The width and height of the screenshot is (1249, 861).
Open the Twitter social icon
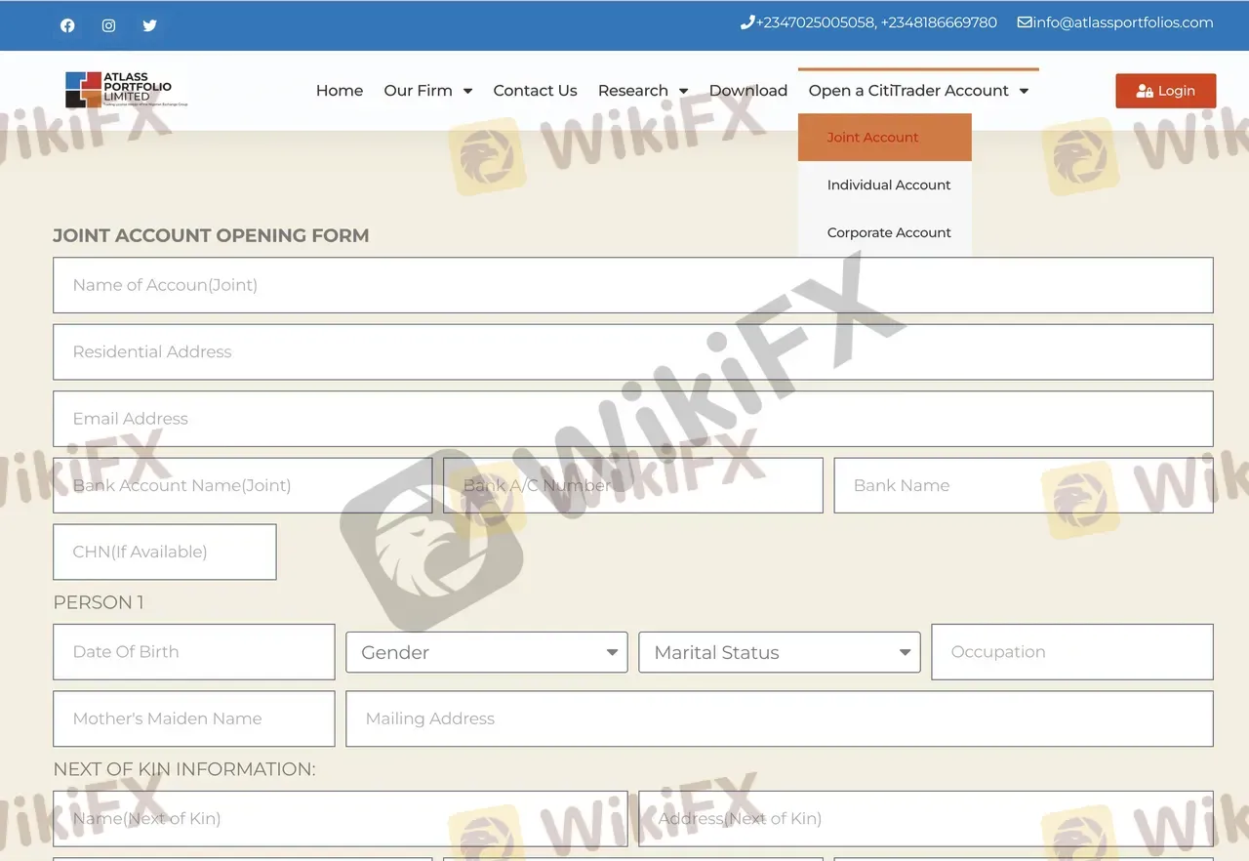(x=149, y=25)
